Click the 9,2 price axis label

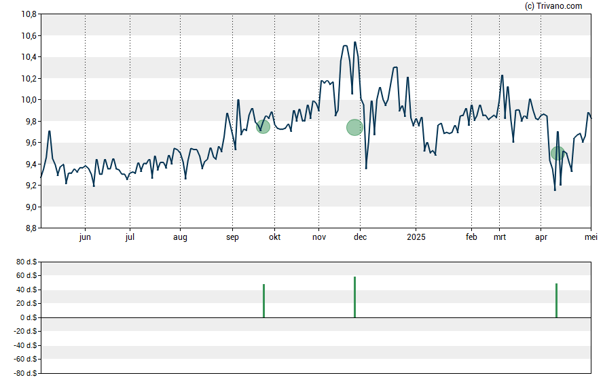(x=31, y=186)
